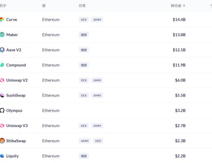The height and width of the screenshot is (163, 212).
Task: Open the ShibaSwap protocol name
Action: point(16,141)
